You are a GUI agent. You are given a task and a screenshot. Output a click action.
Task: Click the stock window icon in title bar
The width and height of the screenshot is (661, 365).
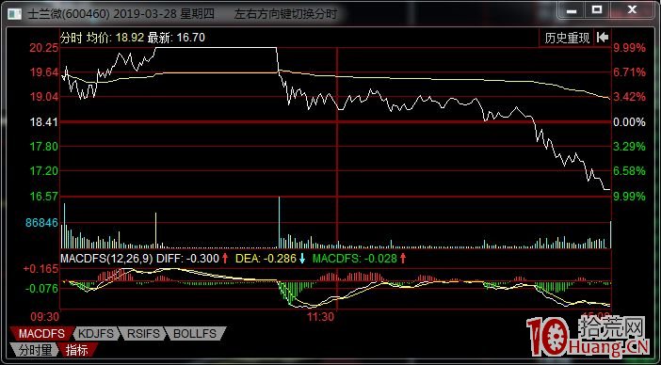coord(15,14)
